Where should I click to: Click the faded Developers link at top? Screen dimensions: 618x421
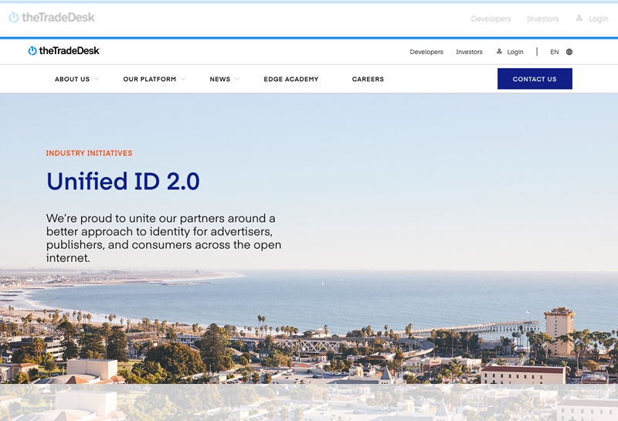tap(491, 19)
